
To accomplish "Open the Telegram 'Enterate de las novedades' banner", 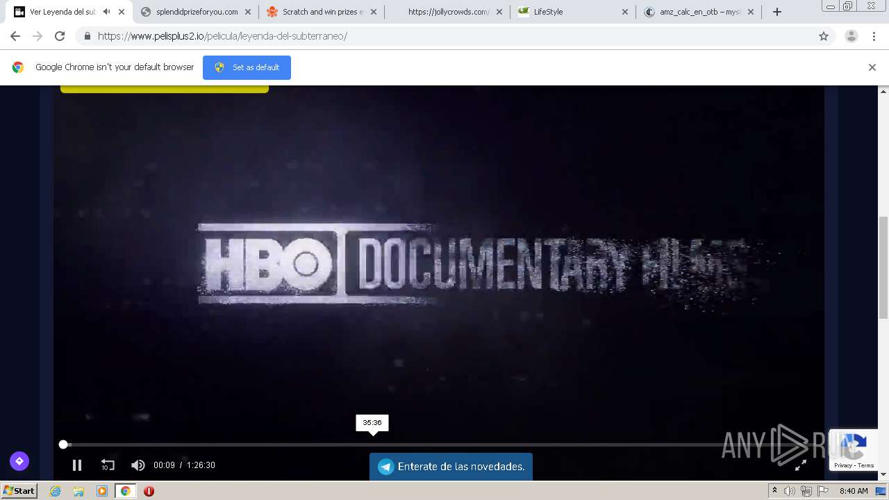I will click(451, 467).
